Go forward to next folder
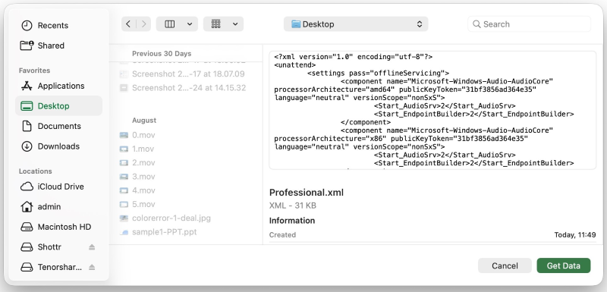This screenshot has width=607, height=292. (143, 24)
